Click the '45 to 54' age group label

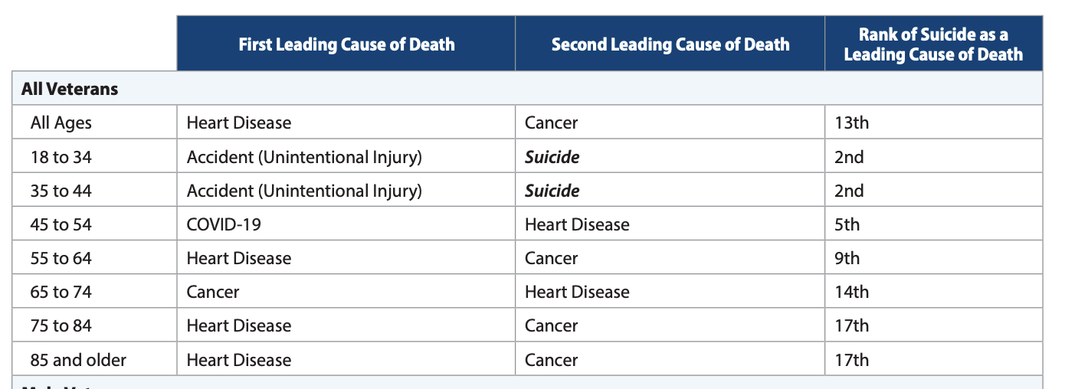(x=61, y=224)
